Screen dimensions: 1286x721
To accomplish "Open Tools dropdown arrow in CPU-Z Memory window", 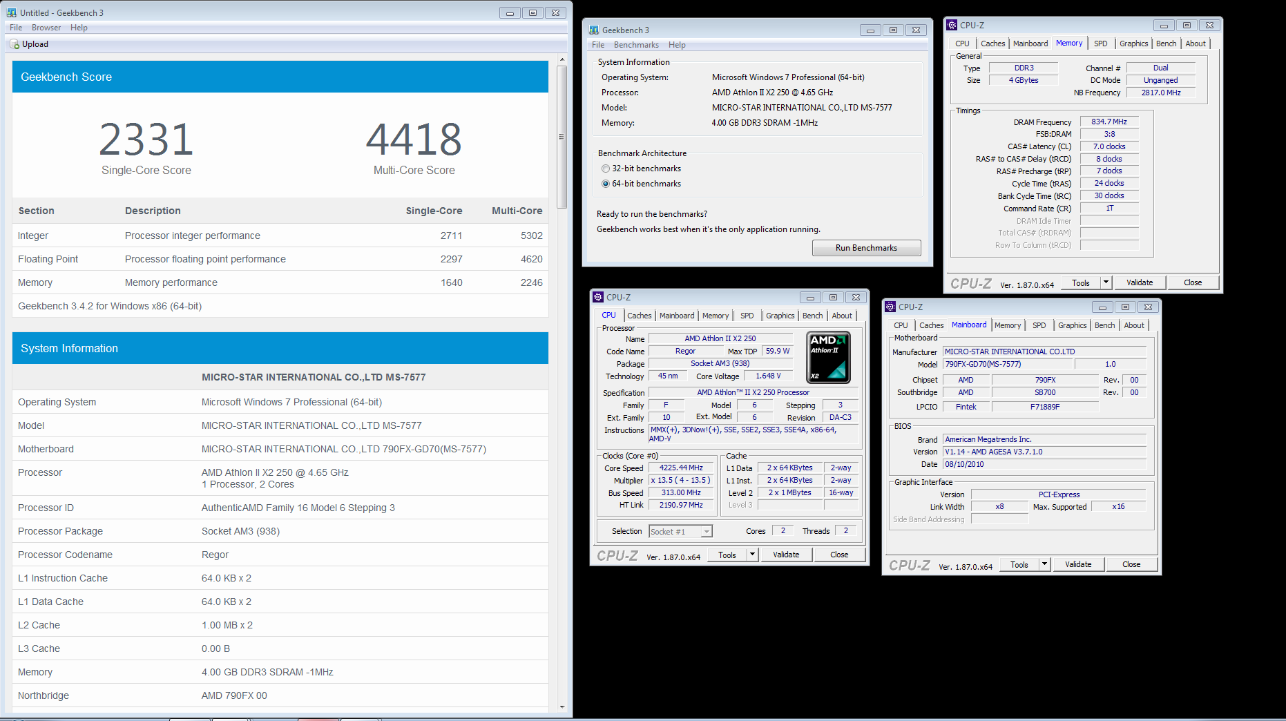I will [1106, 282].
